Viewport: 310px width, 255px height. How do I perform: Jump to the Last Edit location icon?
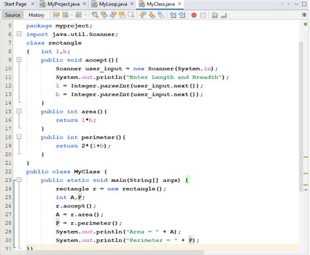pyautogui.click(x=56, y=15)
